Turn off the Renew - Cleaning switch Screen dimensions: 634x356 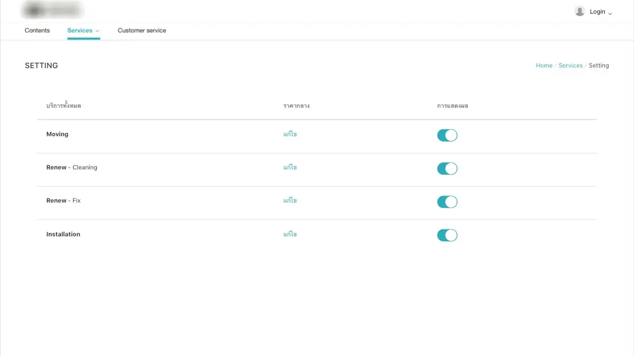[x=447, y=168]
